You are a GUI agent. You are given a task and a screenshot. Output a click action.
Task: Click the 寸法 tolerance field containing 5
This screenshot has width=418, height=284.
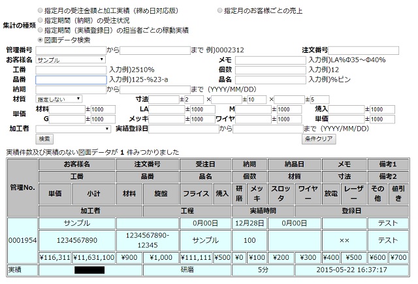coord(319,99)
